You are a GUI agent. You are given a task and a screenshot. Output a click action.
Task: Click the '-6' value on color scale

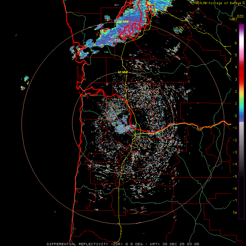click(x=235, y=189)
